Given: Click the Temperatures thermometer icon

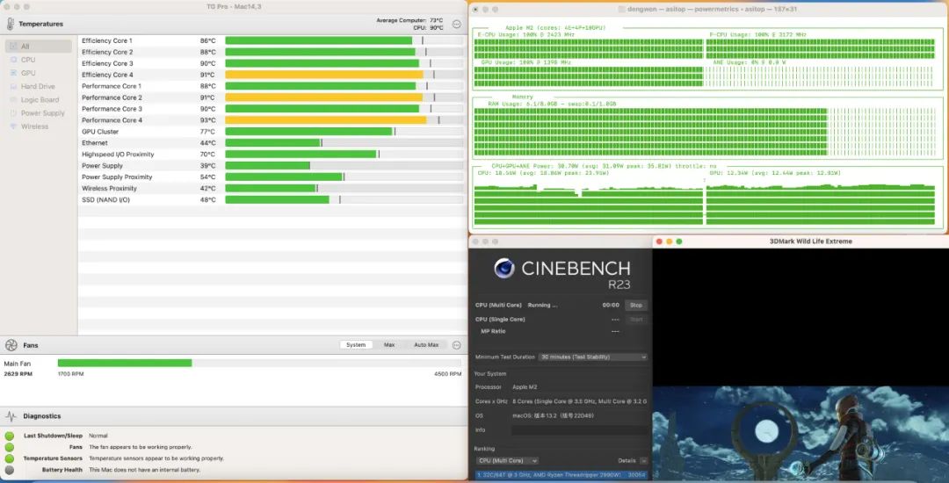Looking at the screenshot, I should click(x=11, y=24).
